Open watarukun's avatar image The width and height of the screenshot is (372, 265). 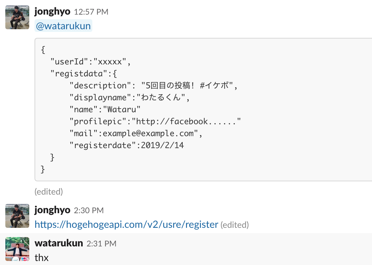[17, 249]
